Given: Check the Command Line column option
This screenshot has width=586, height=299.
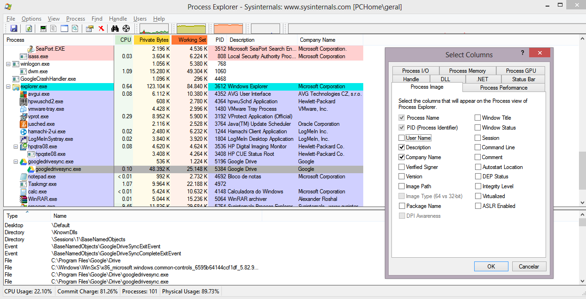Looking at the screenshot, I should (x=478, y=147).
